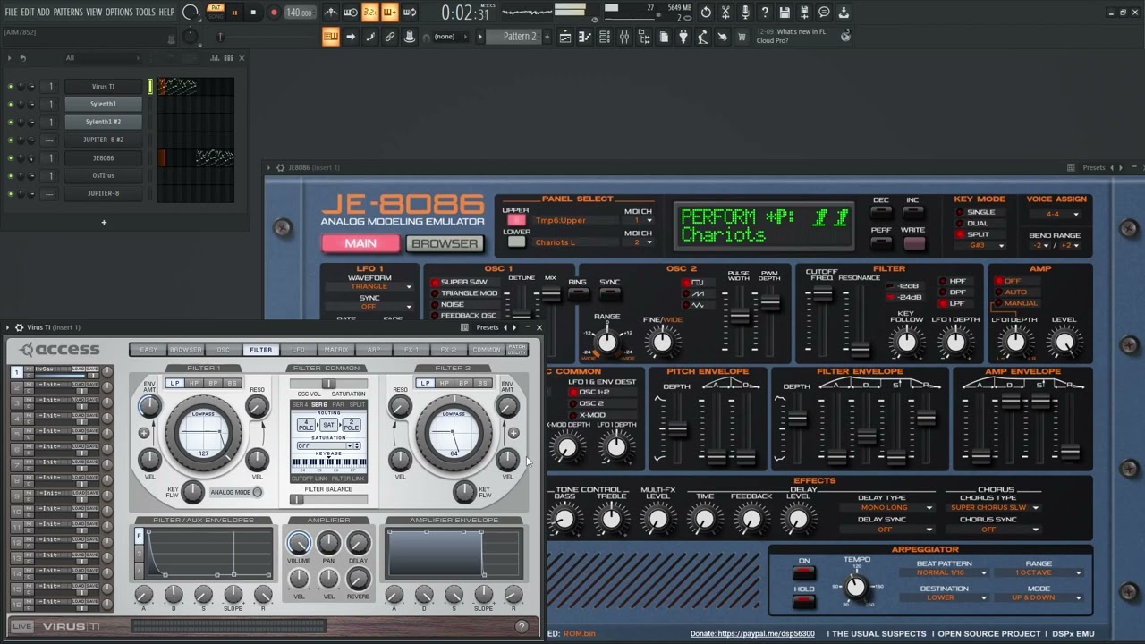
Task: Open the help question mark icon in FL toolbar
Action: (765, 13)
